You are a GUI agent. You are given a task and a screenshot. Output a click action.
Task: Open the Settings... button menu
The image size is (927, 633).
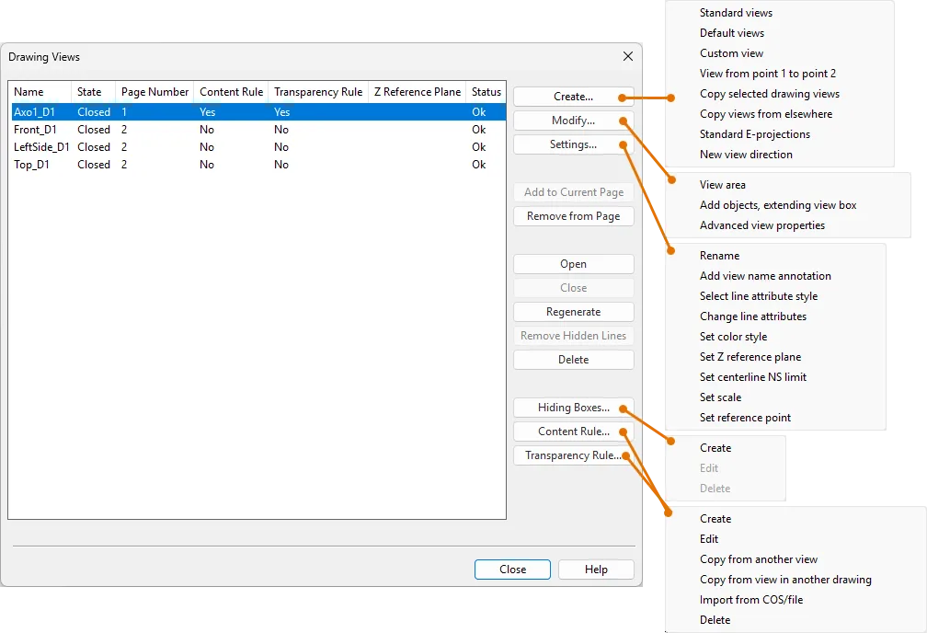tap(574, 144)
